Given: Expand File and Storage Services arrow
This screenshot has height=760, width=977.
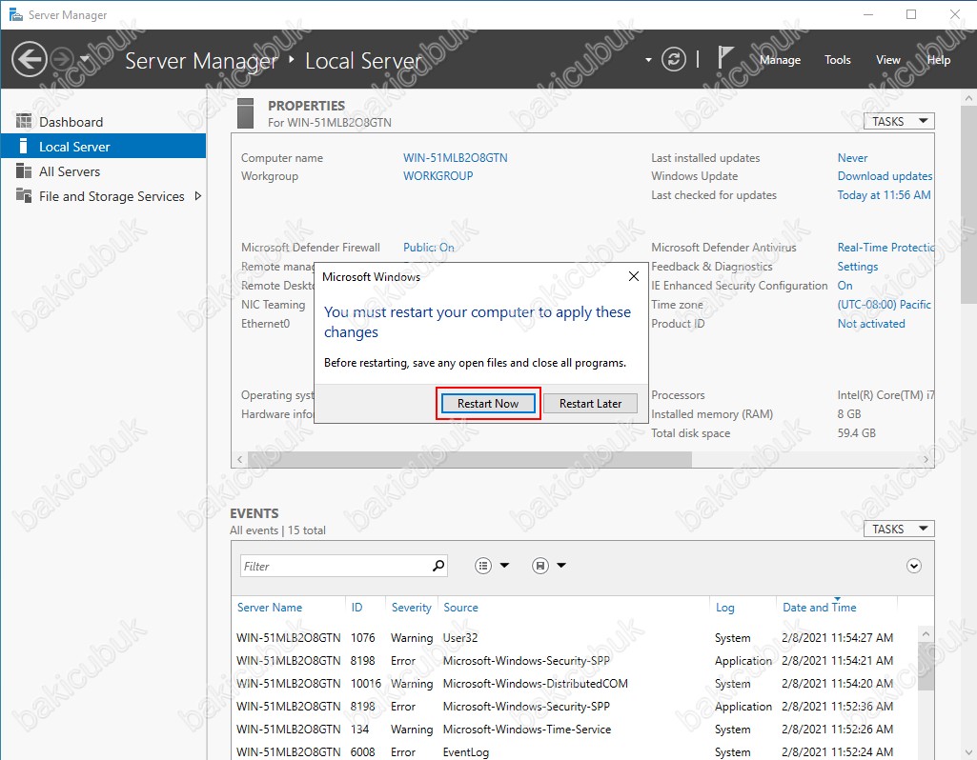Looking at the screenshot, I should (x=198, y=196).
